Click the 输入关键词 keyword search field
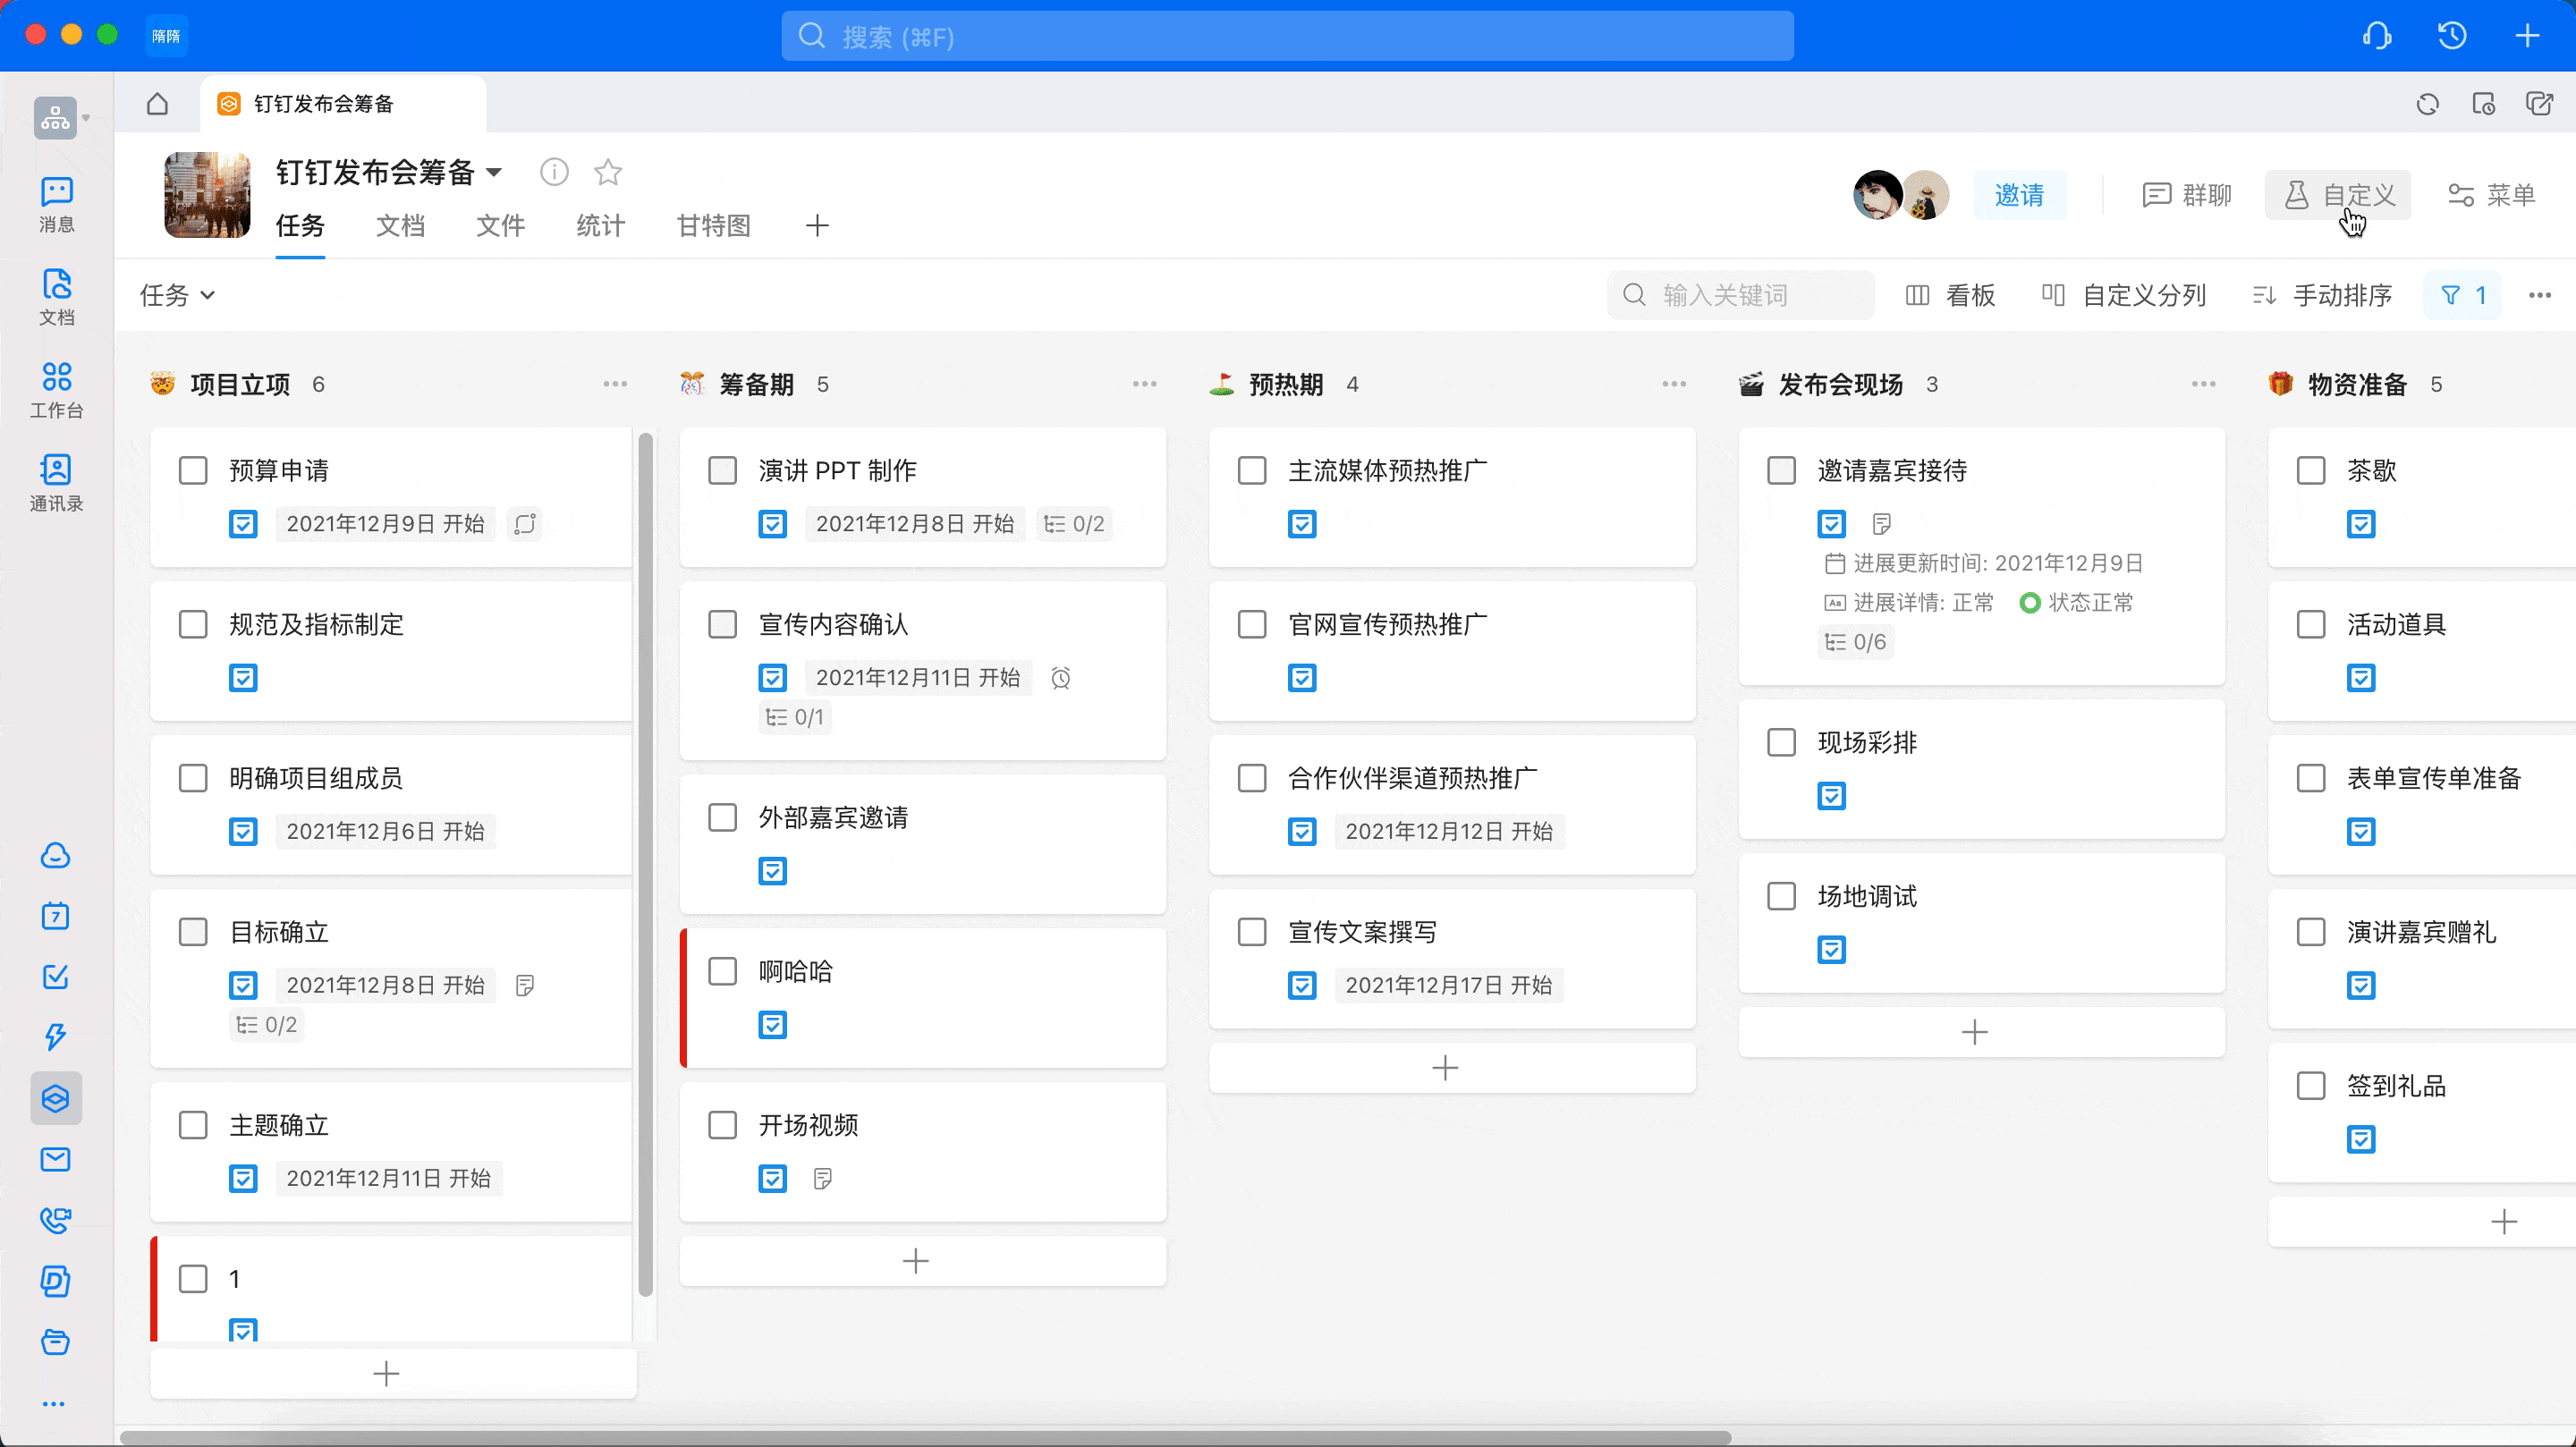 click(x=1741, y=295)
